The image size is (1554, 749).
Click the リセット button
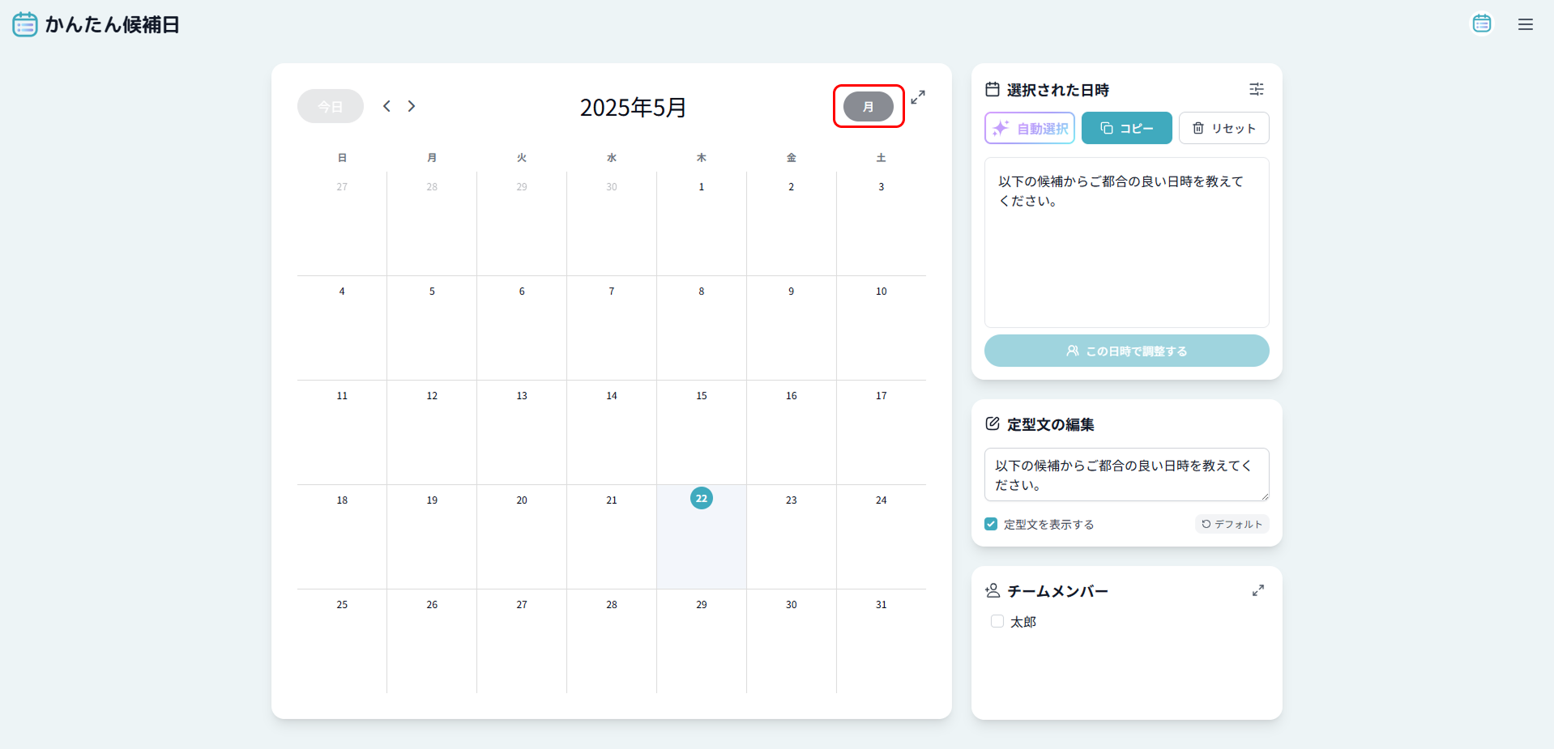1224,128
